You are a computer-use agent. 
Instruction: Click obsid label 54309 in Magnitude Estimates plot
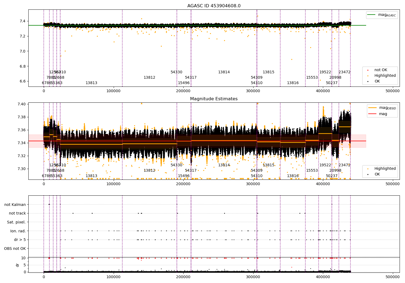point(257,171)
